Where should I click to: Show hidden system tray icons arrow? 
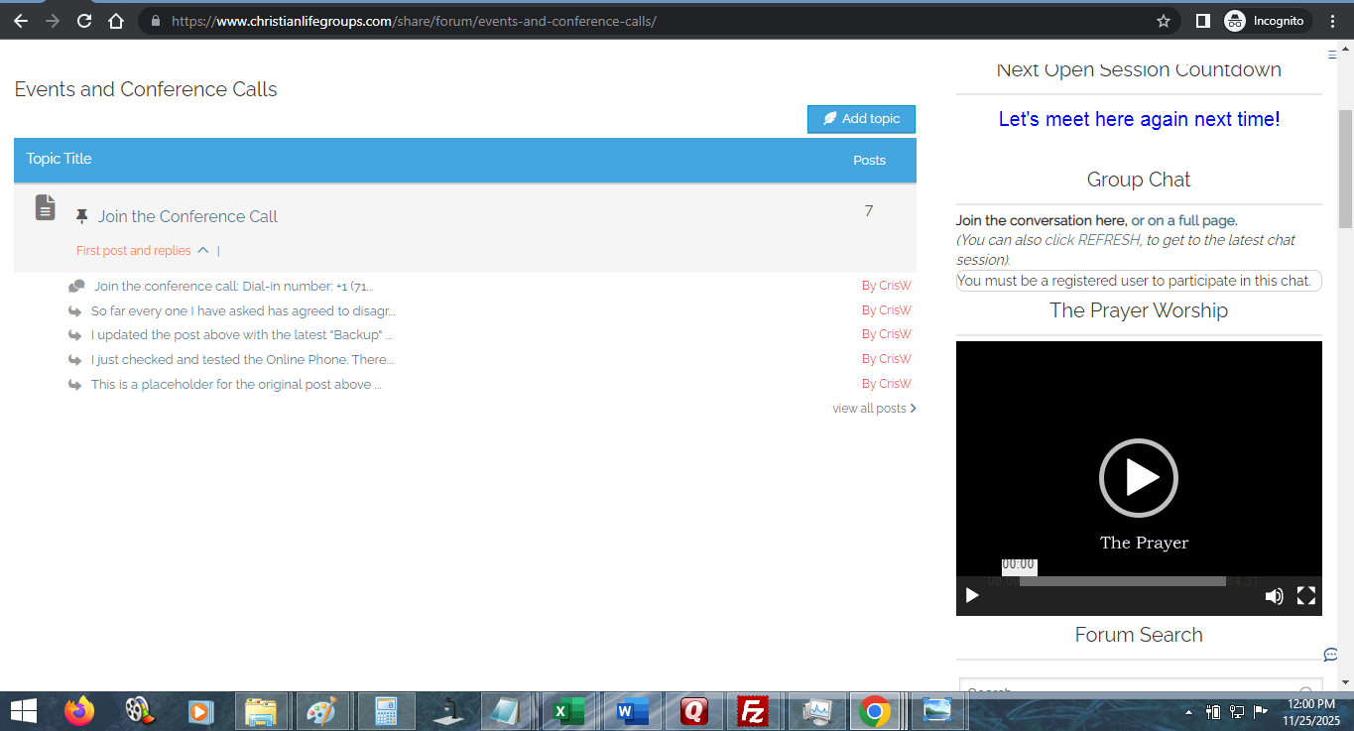[1188, 712]
